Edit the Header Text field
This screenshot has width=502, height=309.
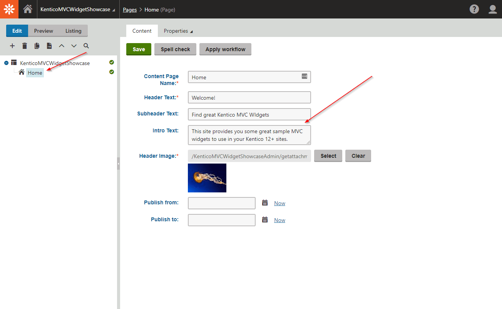tap(249, 97)
